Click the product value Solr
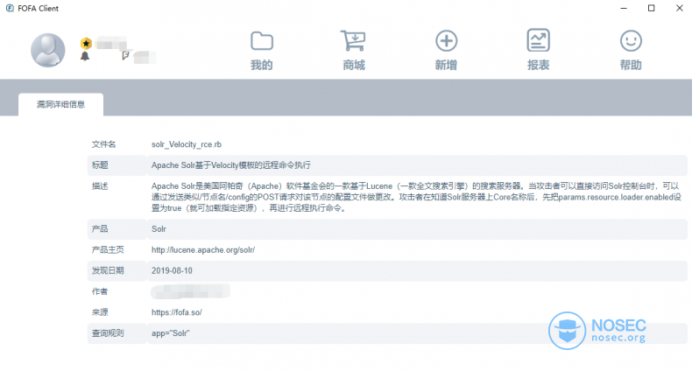Screen dimensions: 692x371 (159, 229)
